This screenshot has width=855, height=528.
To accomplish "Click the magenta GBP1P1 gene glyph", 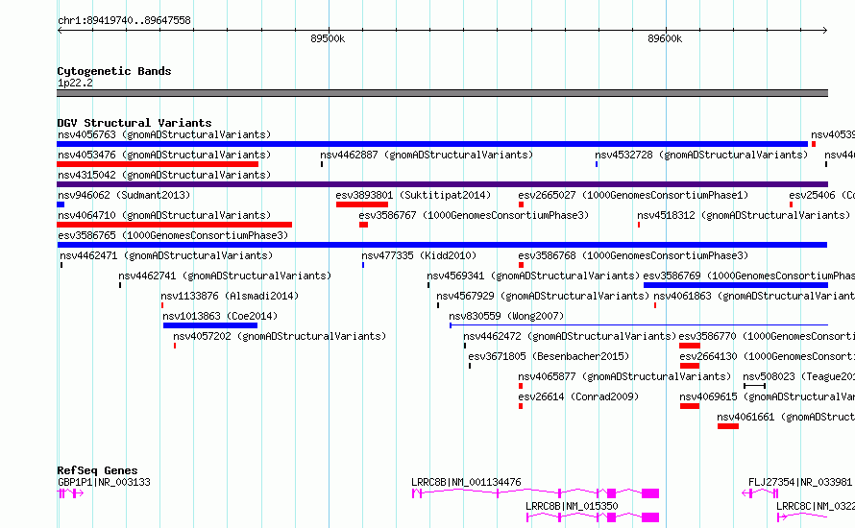I will click(70, 493).
